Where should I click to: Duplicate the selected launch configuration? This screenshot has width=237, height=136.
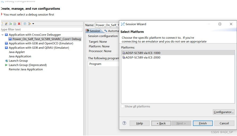click(x=15, y=24)
